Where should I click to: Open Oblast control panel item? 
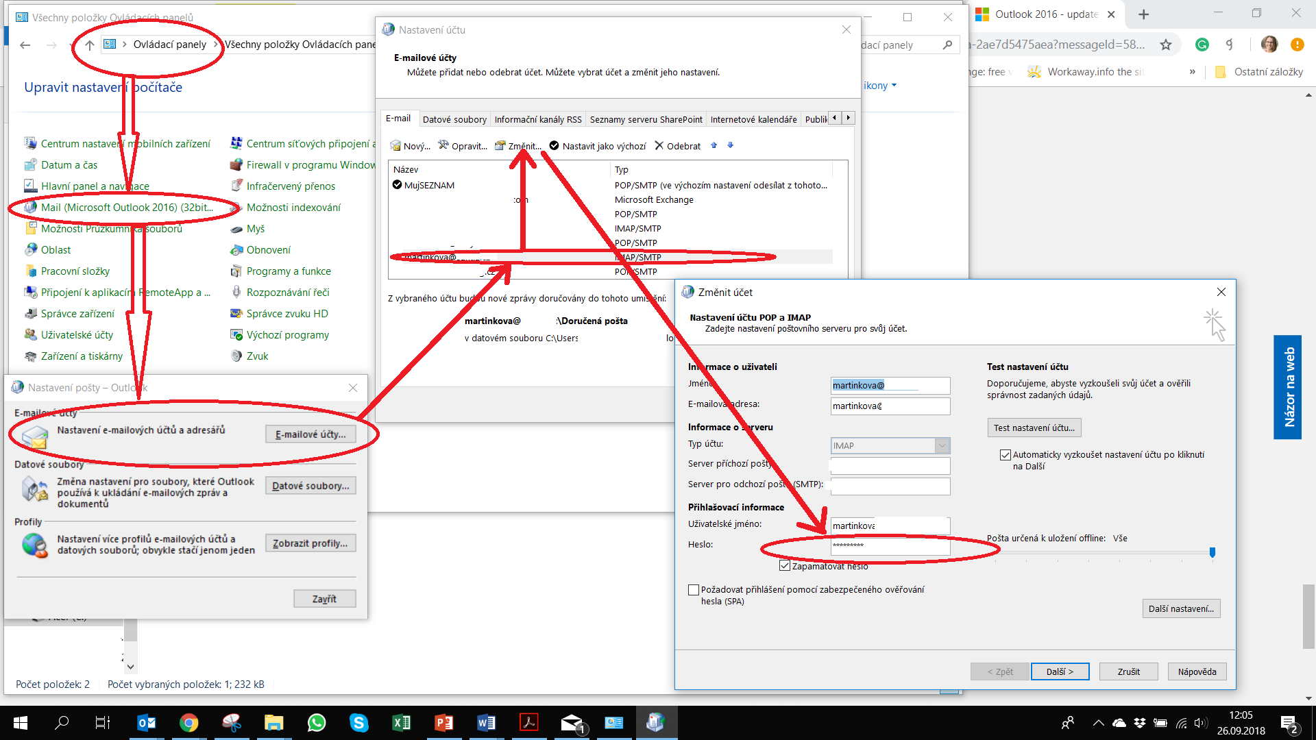tap(47, 249)
